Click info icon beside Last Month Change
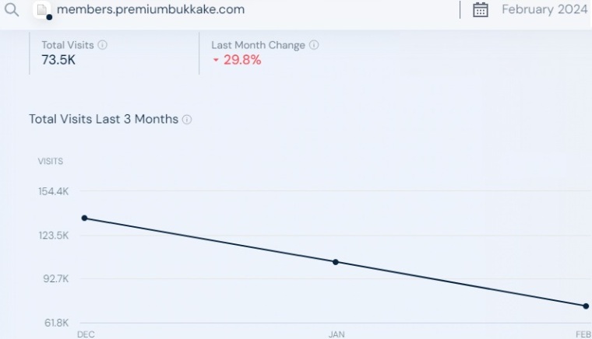 tap(314, 45)
